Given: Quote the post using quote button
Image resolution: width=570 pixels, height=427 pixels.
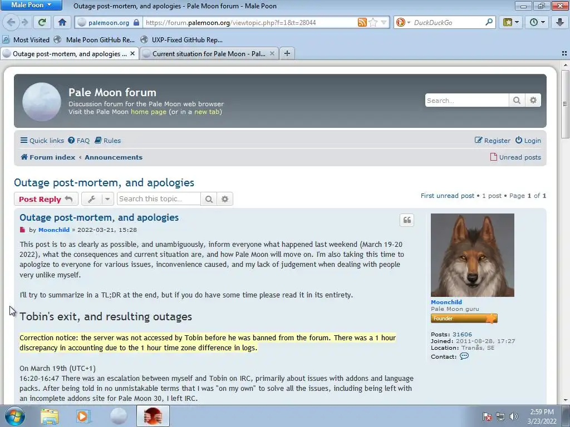Looking at the screenshot, I should [407, 220].
